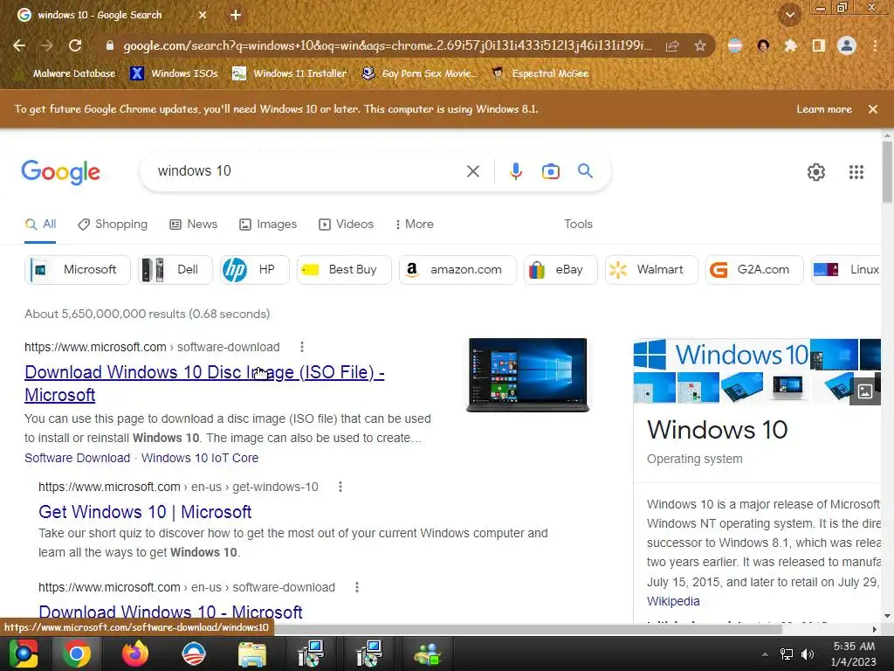Open Chrome from the taskbar
This screenshot has height=671, width=894.
pos(76,654)
